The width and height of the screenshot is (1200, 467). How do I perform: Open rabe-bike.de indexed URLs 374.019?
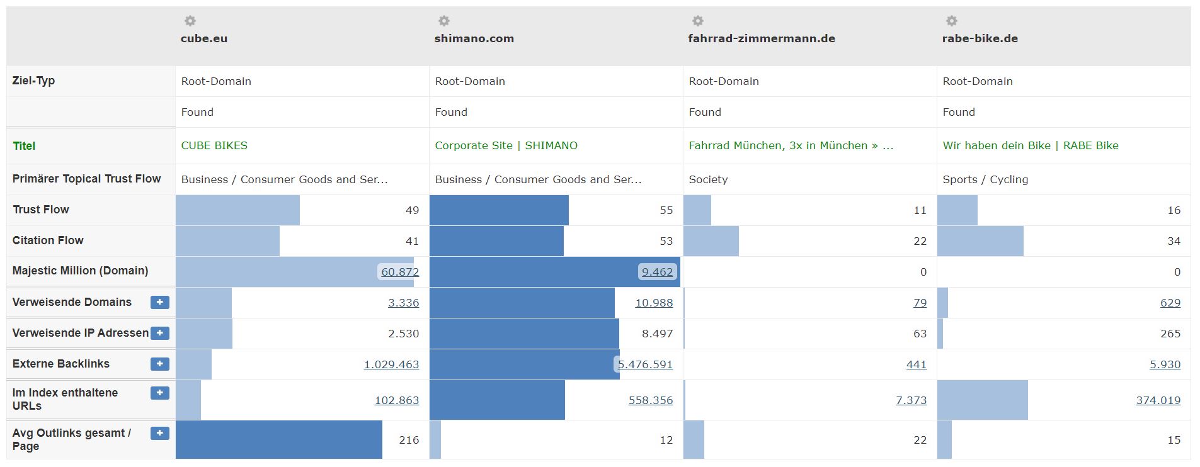click(1158, 400)
